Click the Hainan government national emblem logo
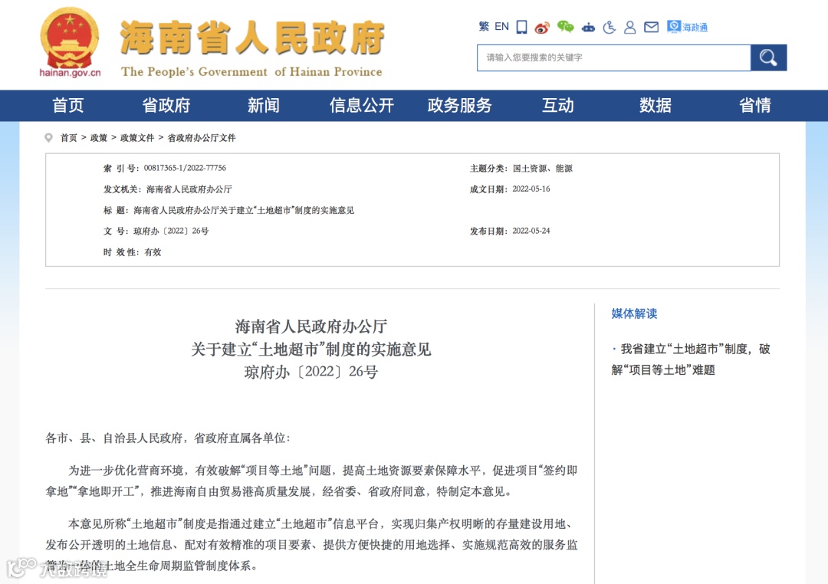The width and height of the screenshot is (828, 584). 70,42
